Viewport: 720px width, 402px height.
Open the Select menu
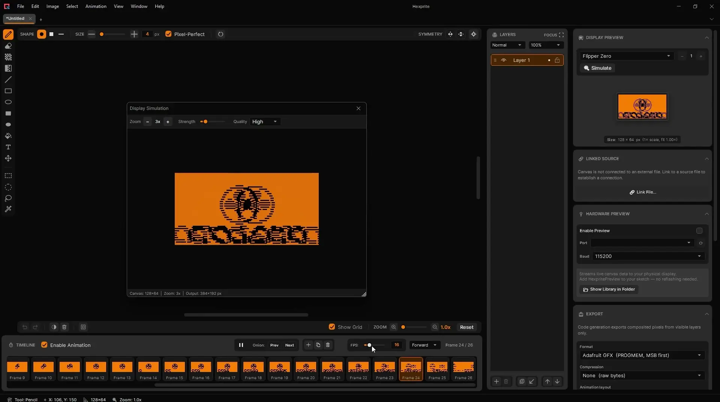[x=72, y=6]
